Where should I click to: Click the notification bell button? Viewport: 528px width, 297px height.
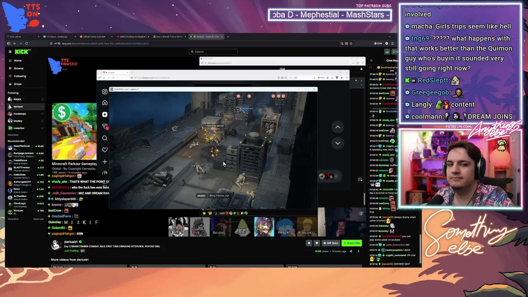[309, 243]
